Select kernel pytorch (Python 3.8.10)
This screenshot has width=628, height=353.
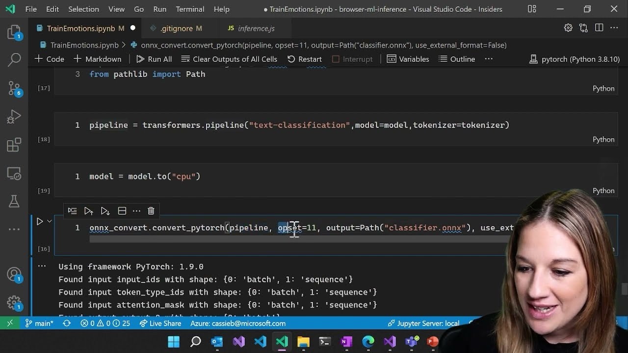pos(575,59)
